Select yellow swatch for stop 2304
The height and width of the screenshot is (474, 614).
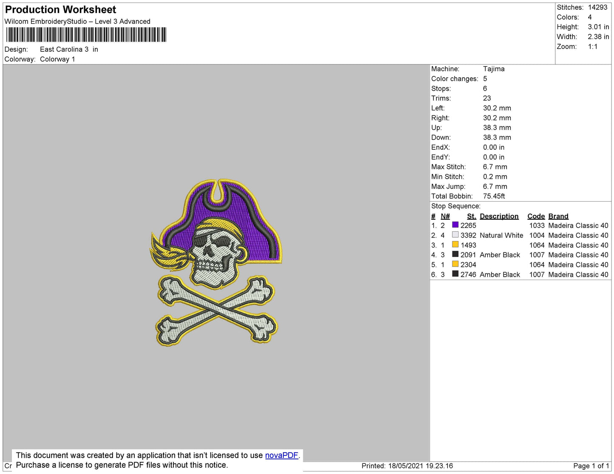click(455, 264)
